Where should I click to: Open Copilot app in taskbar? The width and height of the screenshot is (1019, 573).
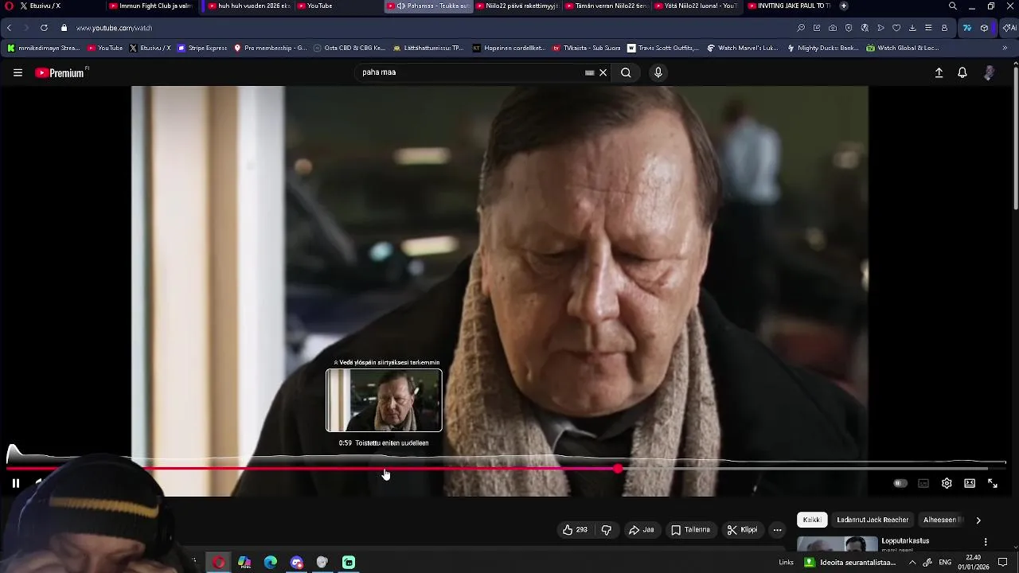click(244, 563)
